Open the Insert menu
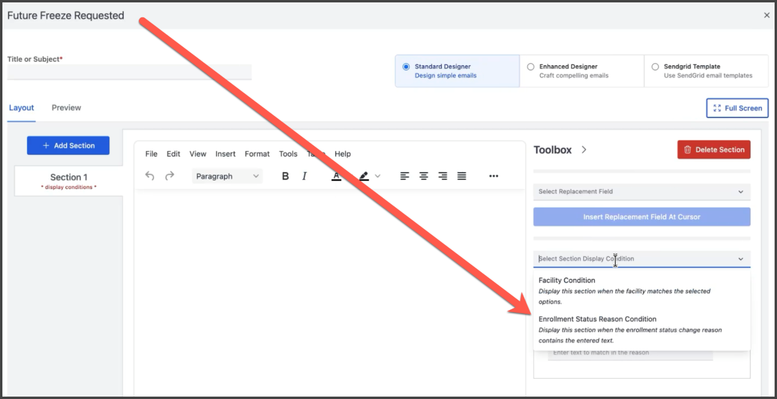 (225, 154)
